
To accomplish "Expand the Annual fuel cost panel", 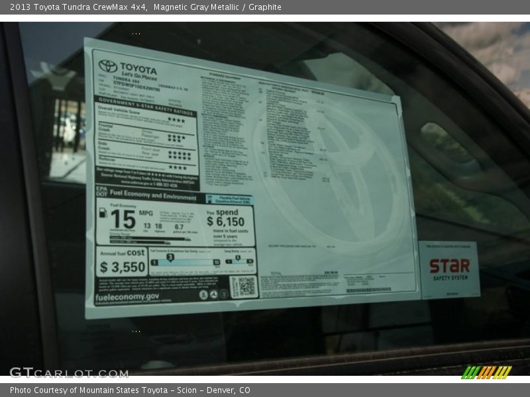I will (121, 261).
